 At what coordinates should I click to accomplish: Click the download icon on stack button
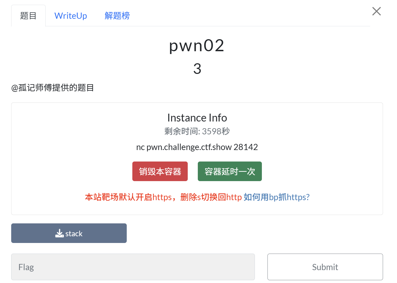[59, 233]
